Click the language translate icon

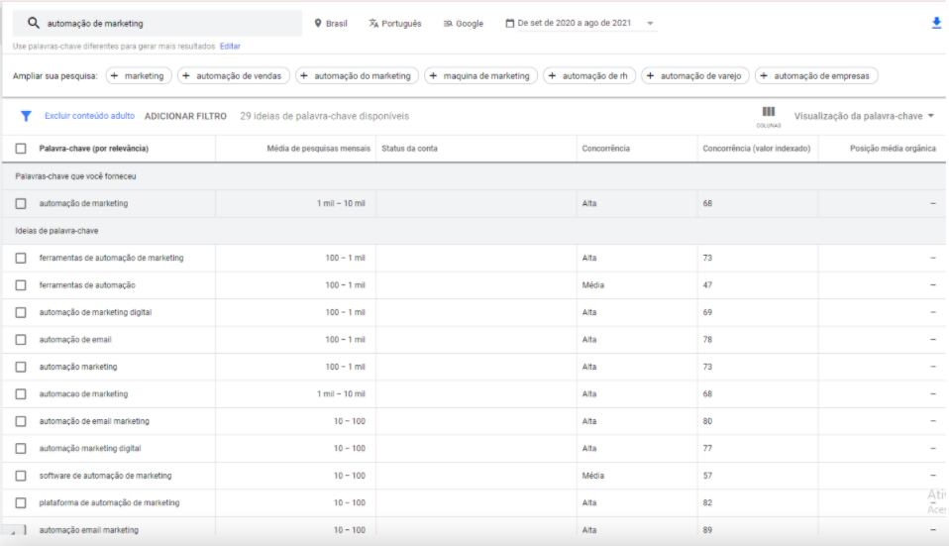click(373, 23)
